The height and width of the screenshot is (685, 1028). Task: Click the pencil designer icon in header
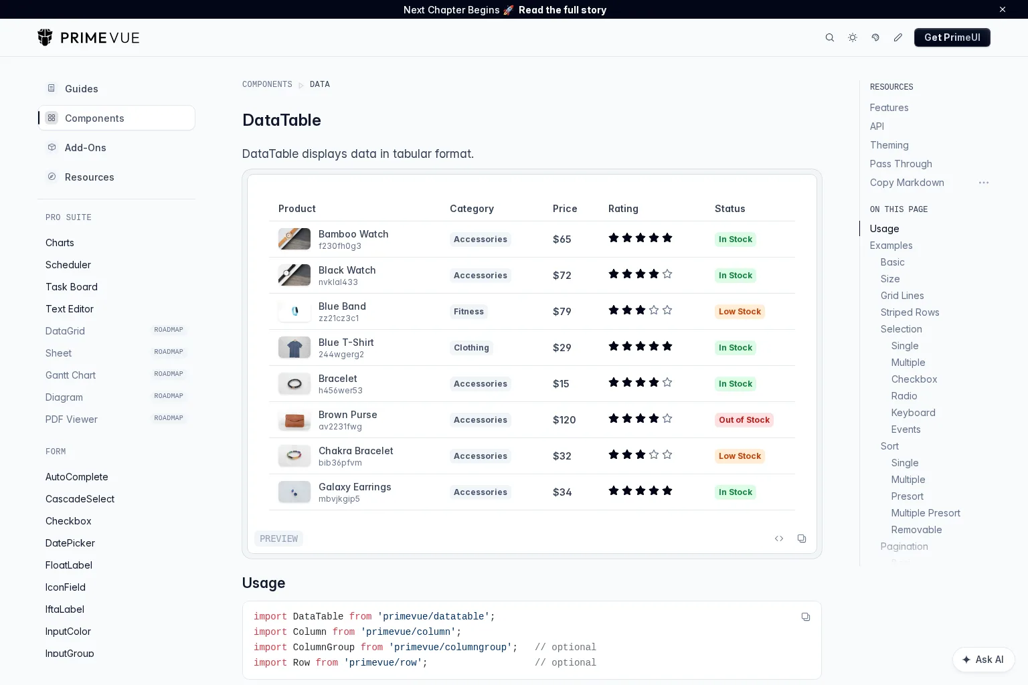898,37
